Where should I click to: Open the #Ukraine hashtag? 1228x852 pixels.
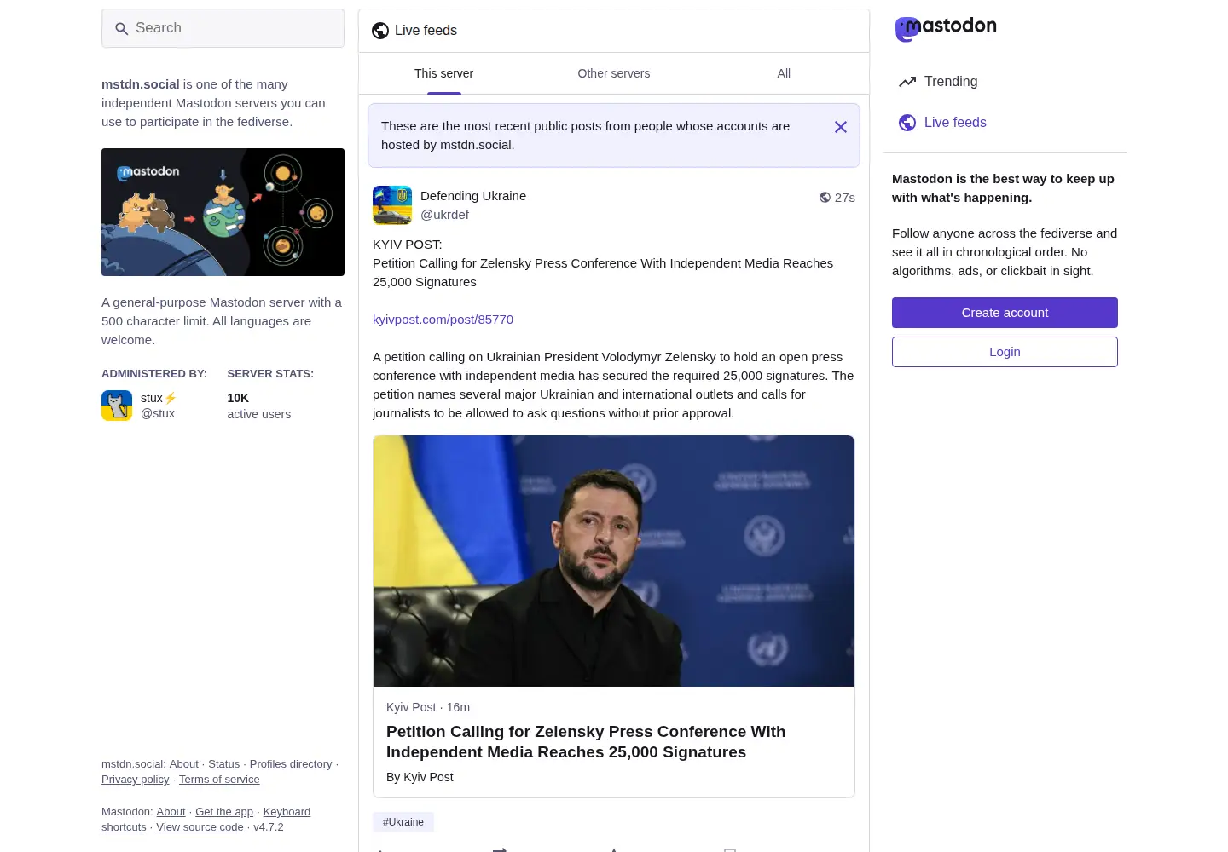pos(403,822)
